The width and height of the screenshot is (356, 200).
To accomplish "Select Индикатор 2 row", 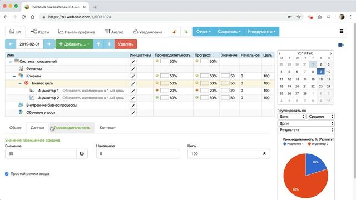I will point(140,98).
